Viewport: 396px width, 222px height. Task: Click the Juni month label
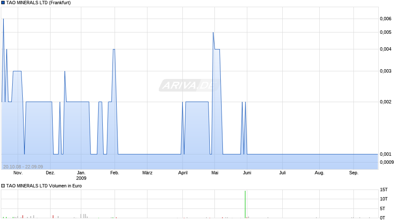click(247, 173)
